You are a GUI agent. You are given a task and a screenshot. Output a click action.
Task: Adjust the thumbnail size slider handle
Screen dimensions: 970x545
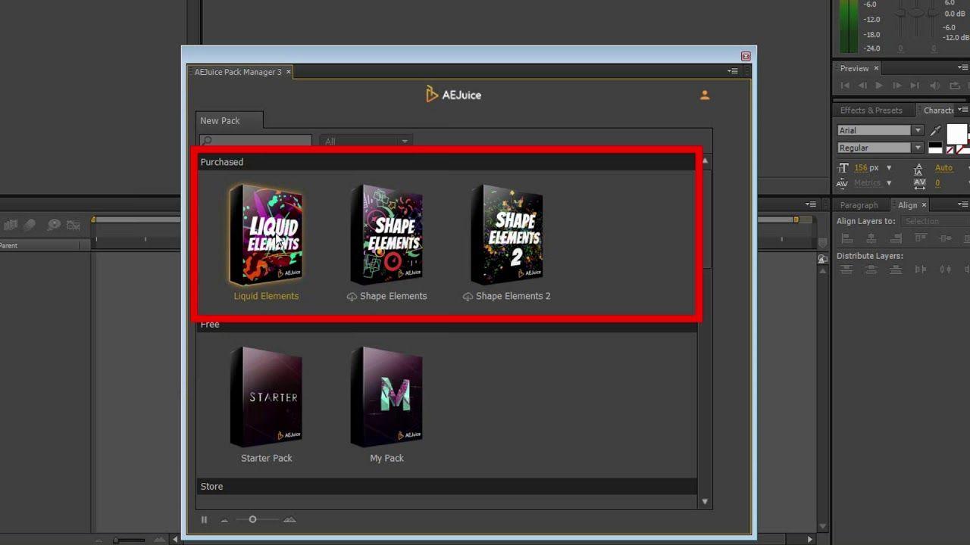252,519
